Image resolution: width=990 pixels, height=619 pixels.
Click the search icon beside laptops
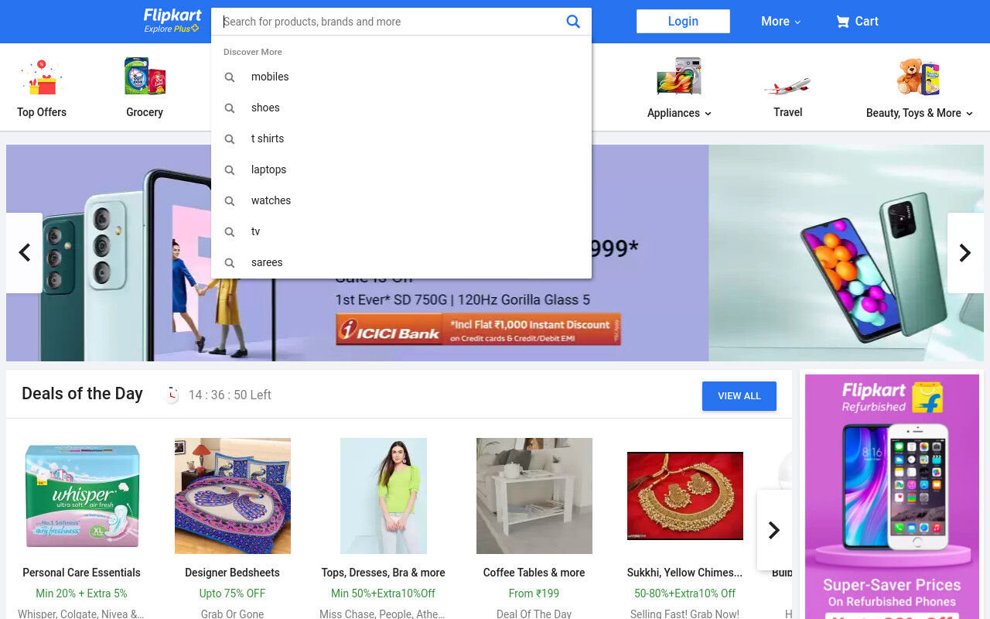click(230, 170)
